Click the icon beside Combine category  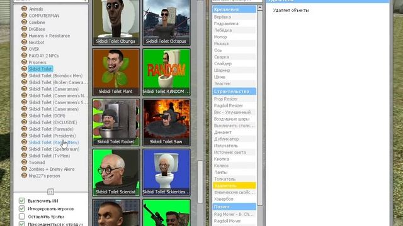click(x=24, y=22)
